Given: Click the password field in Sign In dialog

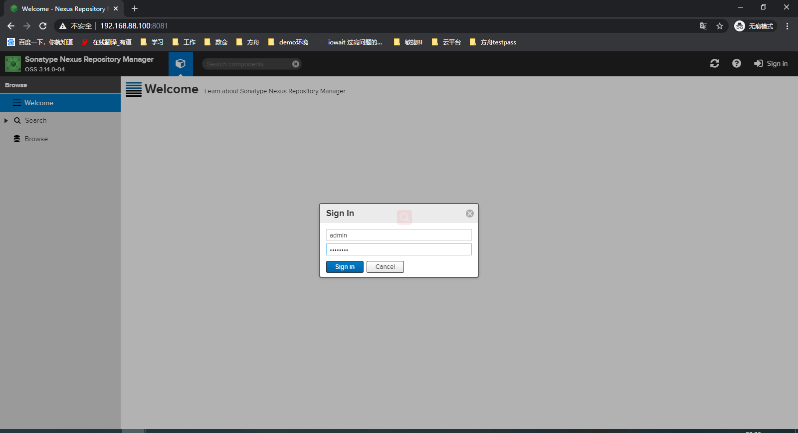Looking at the screenshot, I should [399, 249].
